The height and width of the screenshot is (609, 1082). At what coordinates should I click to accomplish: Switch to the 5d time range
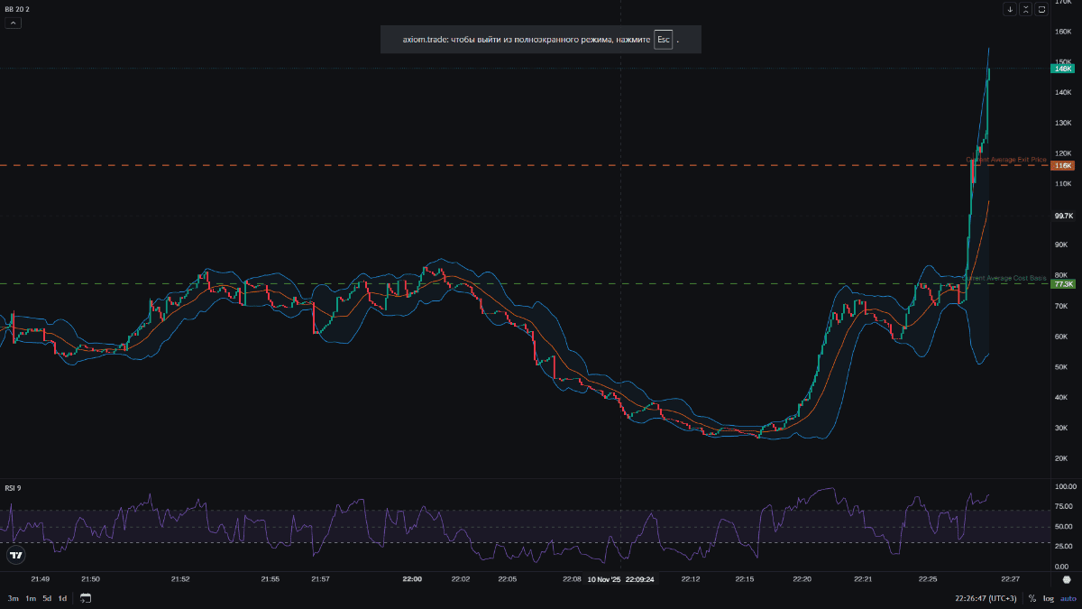tap(47, 598)
